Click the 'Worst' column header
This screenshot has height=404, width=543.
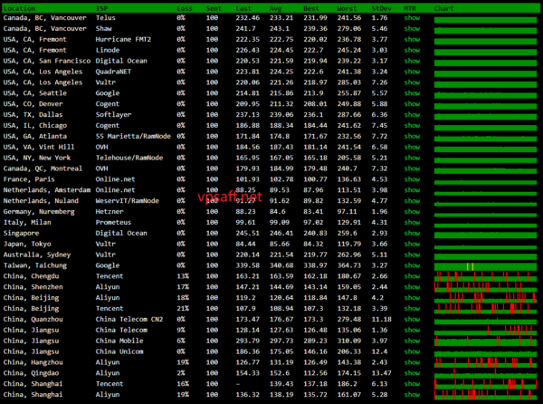(x=347, y=8)
